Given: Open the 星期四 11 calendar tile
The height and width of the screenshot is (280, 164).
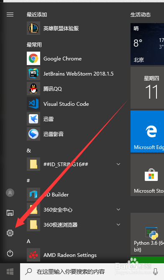Looking at the screenshot, I should (147, 88).
